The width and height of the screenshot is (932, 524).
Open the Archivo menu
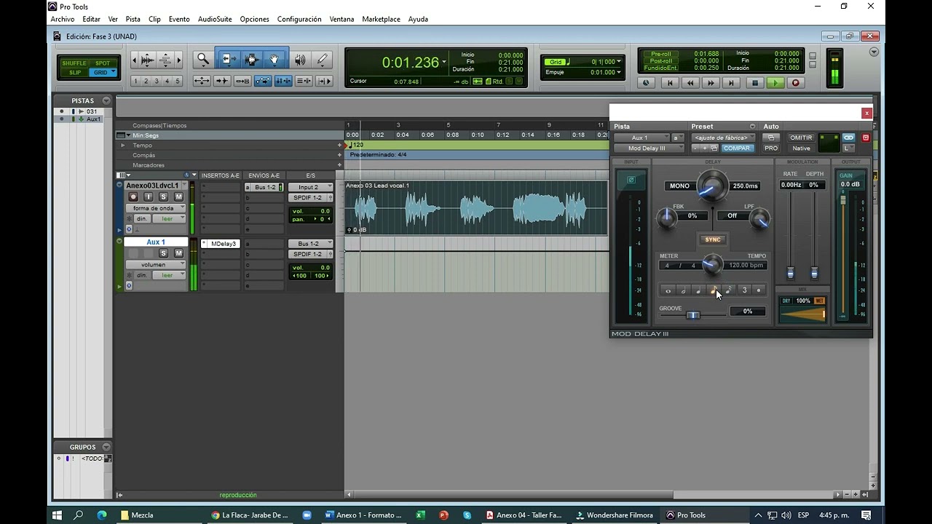[x=63, y=19]
